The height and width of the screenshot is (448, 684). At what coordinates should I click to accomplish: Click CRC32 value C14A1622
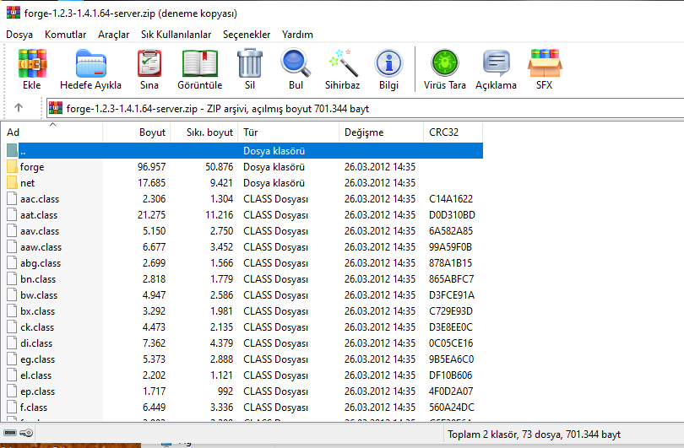pos(451,199)
